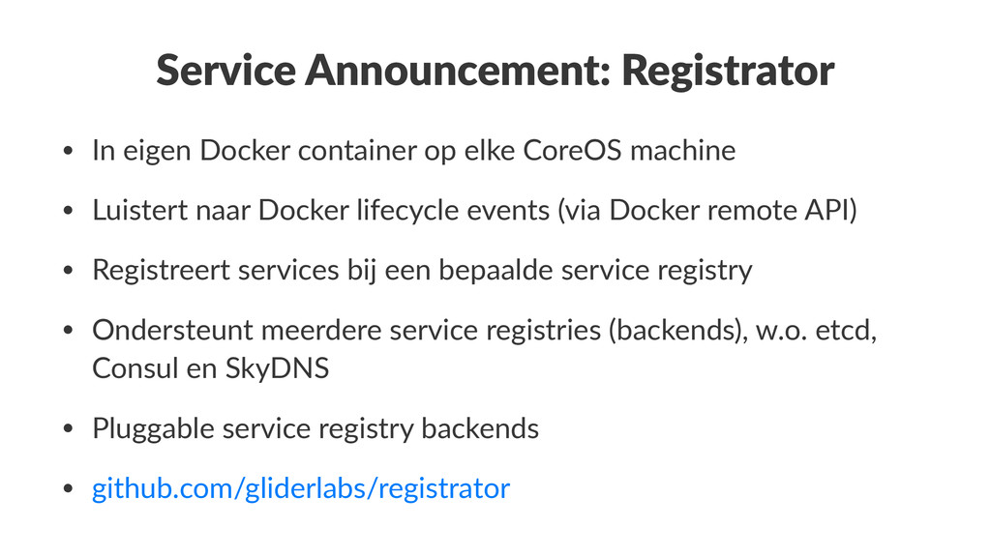
Task: Select the Pluggable service registry backends bullet
Action: [315, 428]
